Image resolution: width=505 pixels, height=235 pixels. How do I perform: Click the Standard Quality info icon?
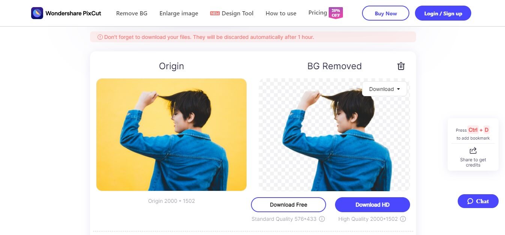click(322, 219)
